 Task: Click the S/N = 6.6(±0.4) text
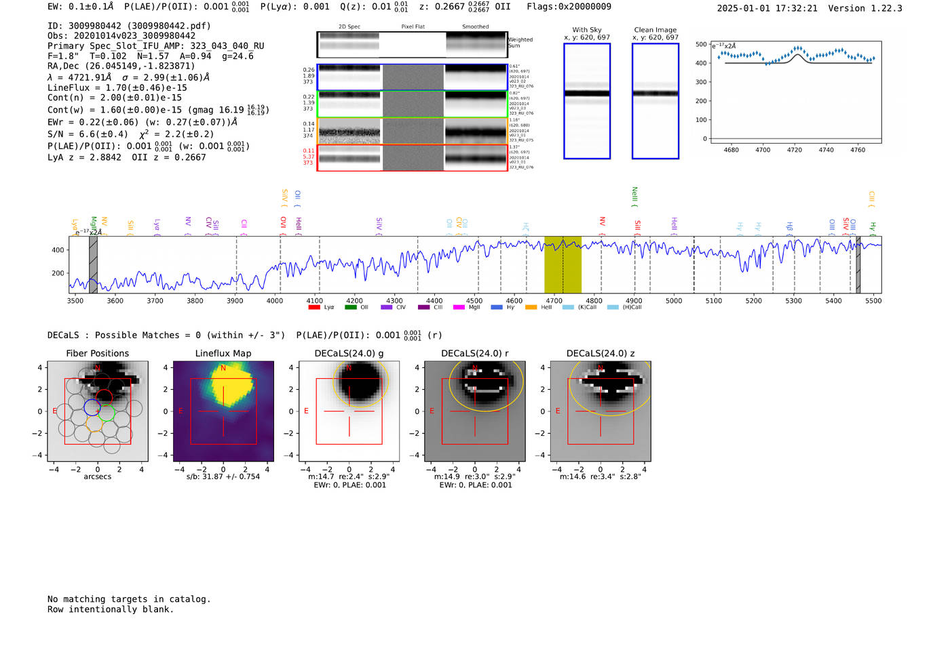(x=88, y=134)
